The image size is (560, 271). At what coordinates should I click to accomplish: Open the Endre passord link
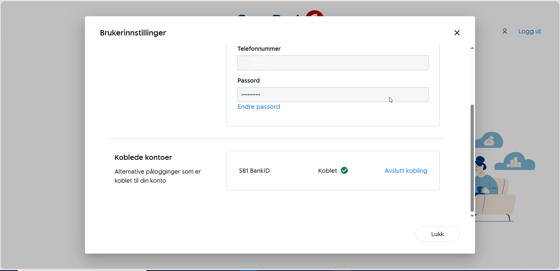point(259,107)
